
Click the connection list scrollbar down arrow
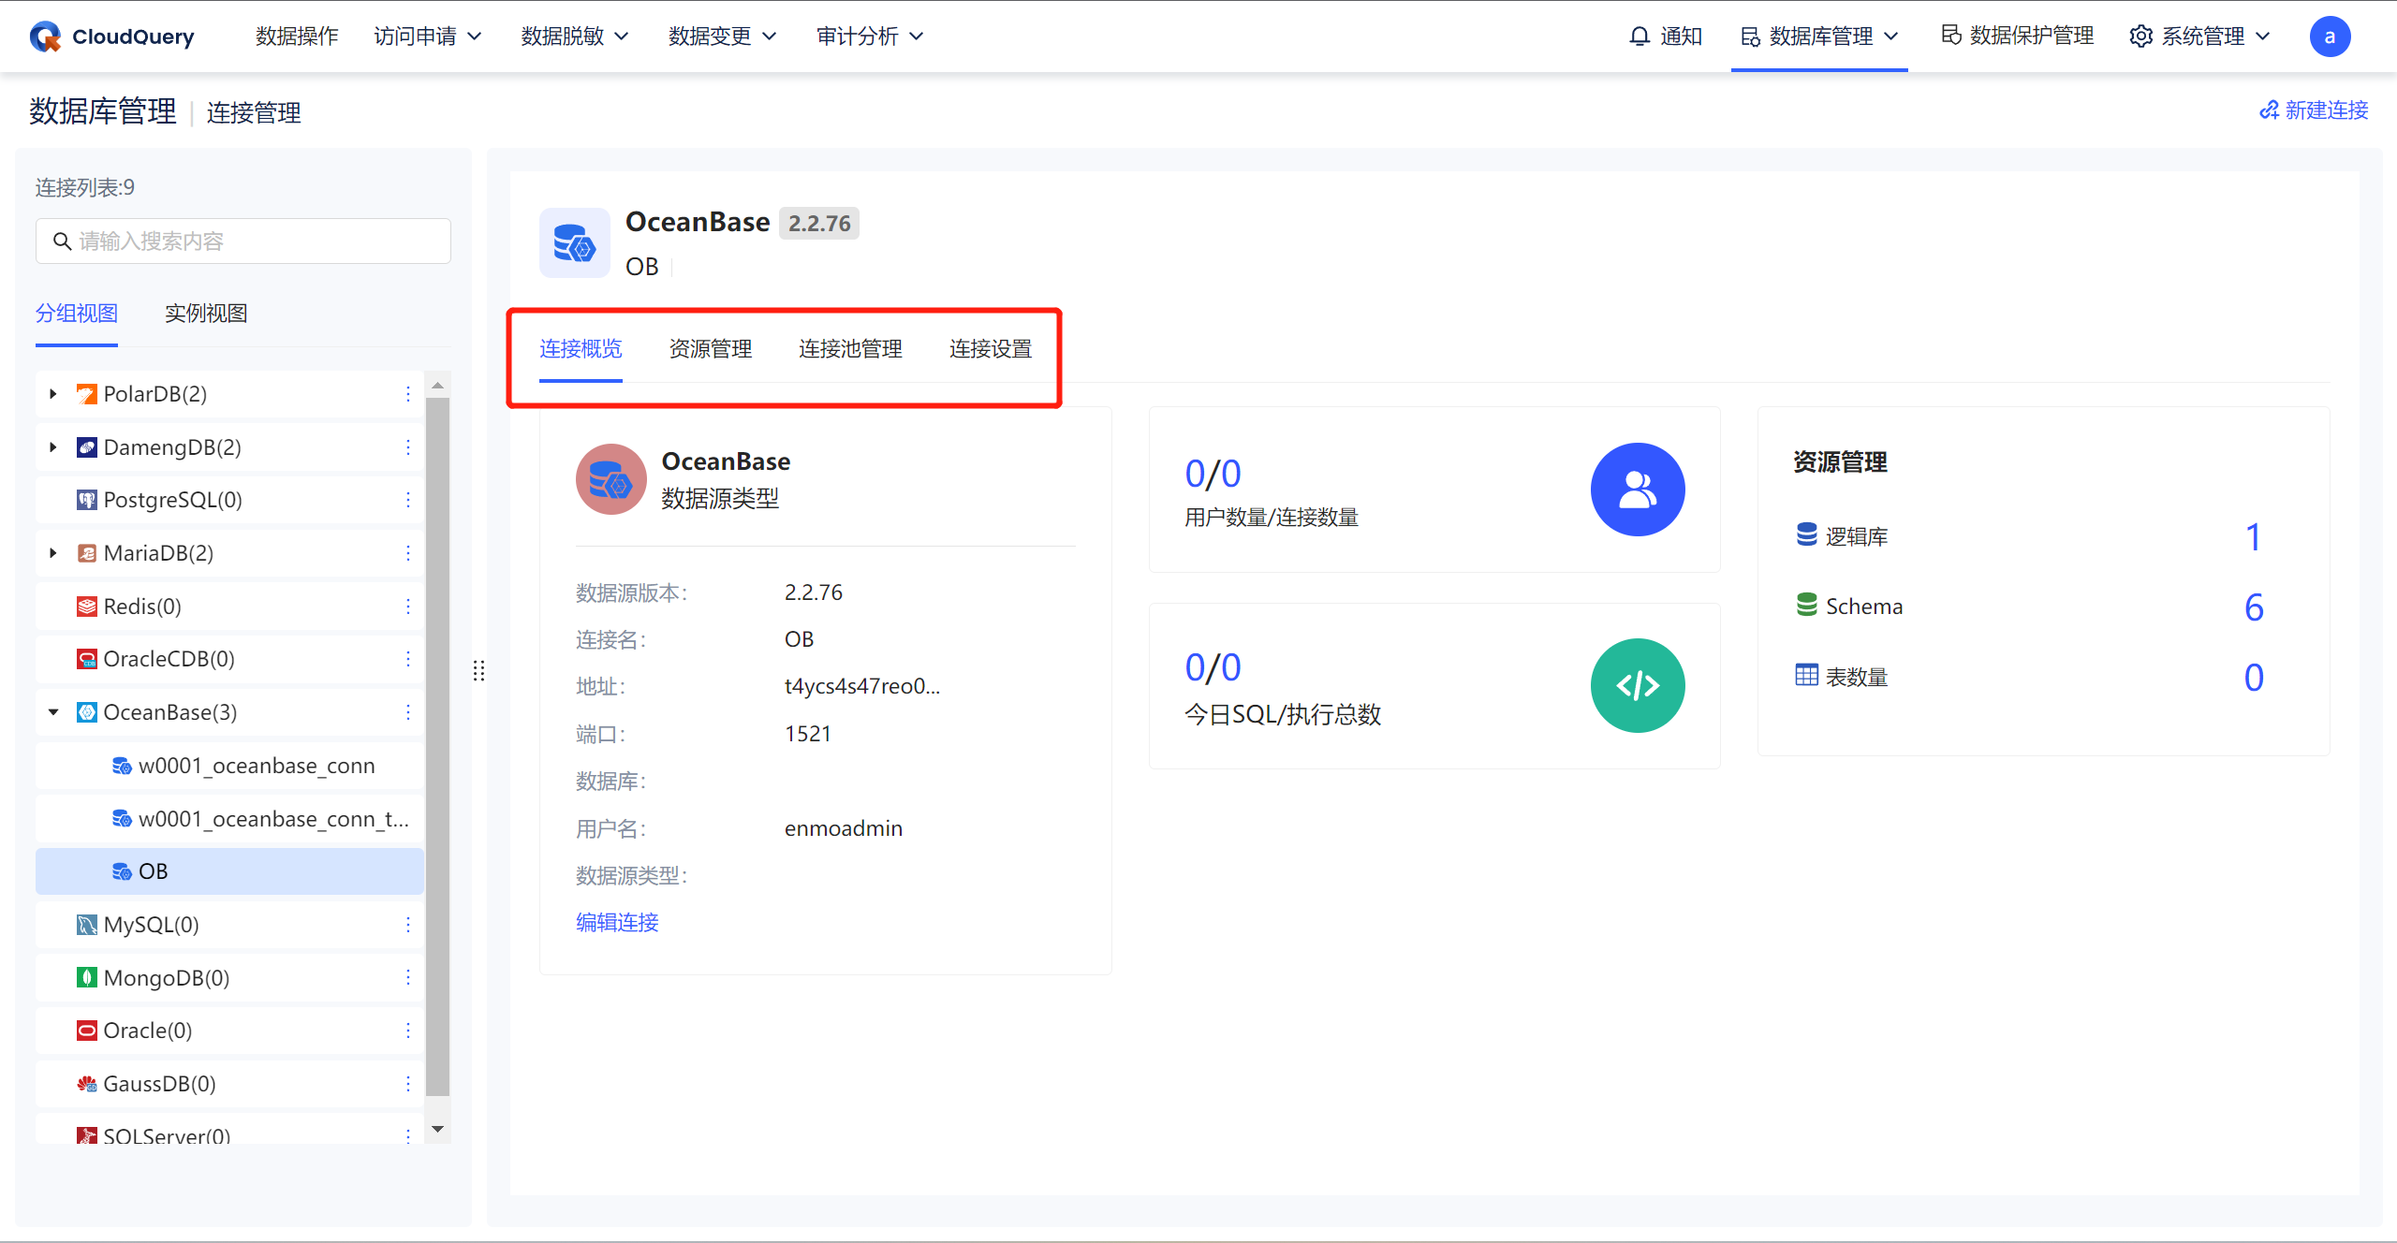point(437,1130)
